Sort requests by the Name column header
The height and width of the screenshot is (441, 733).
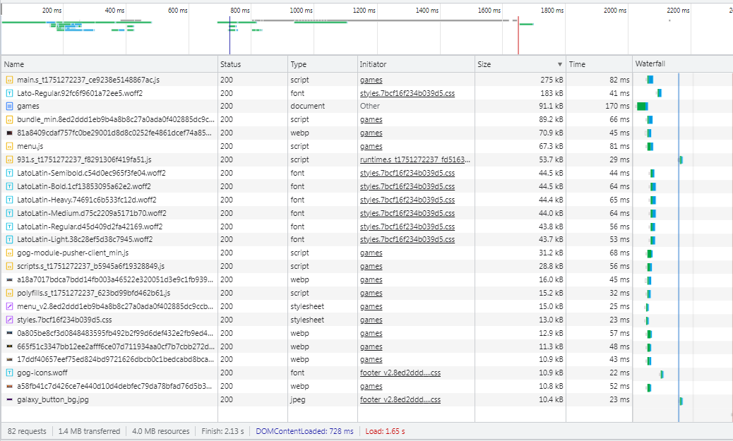[109, 64]
